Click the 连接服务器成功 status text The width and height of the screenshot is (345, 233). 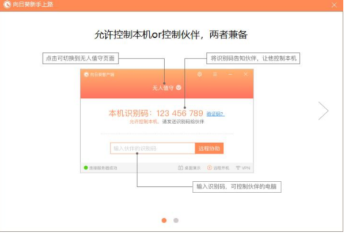[x=103, y=168]
